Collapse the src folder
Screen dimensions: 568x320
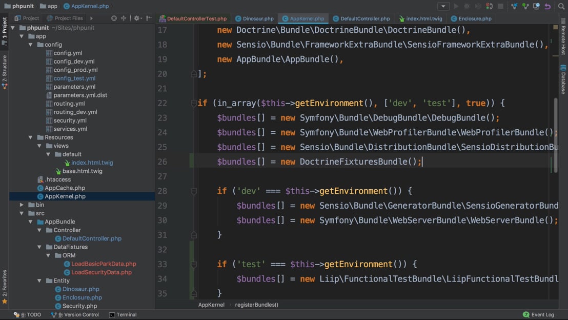(x=22, y=213)
